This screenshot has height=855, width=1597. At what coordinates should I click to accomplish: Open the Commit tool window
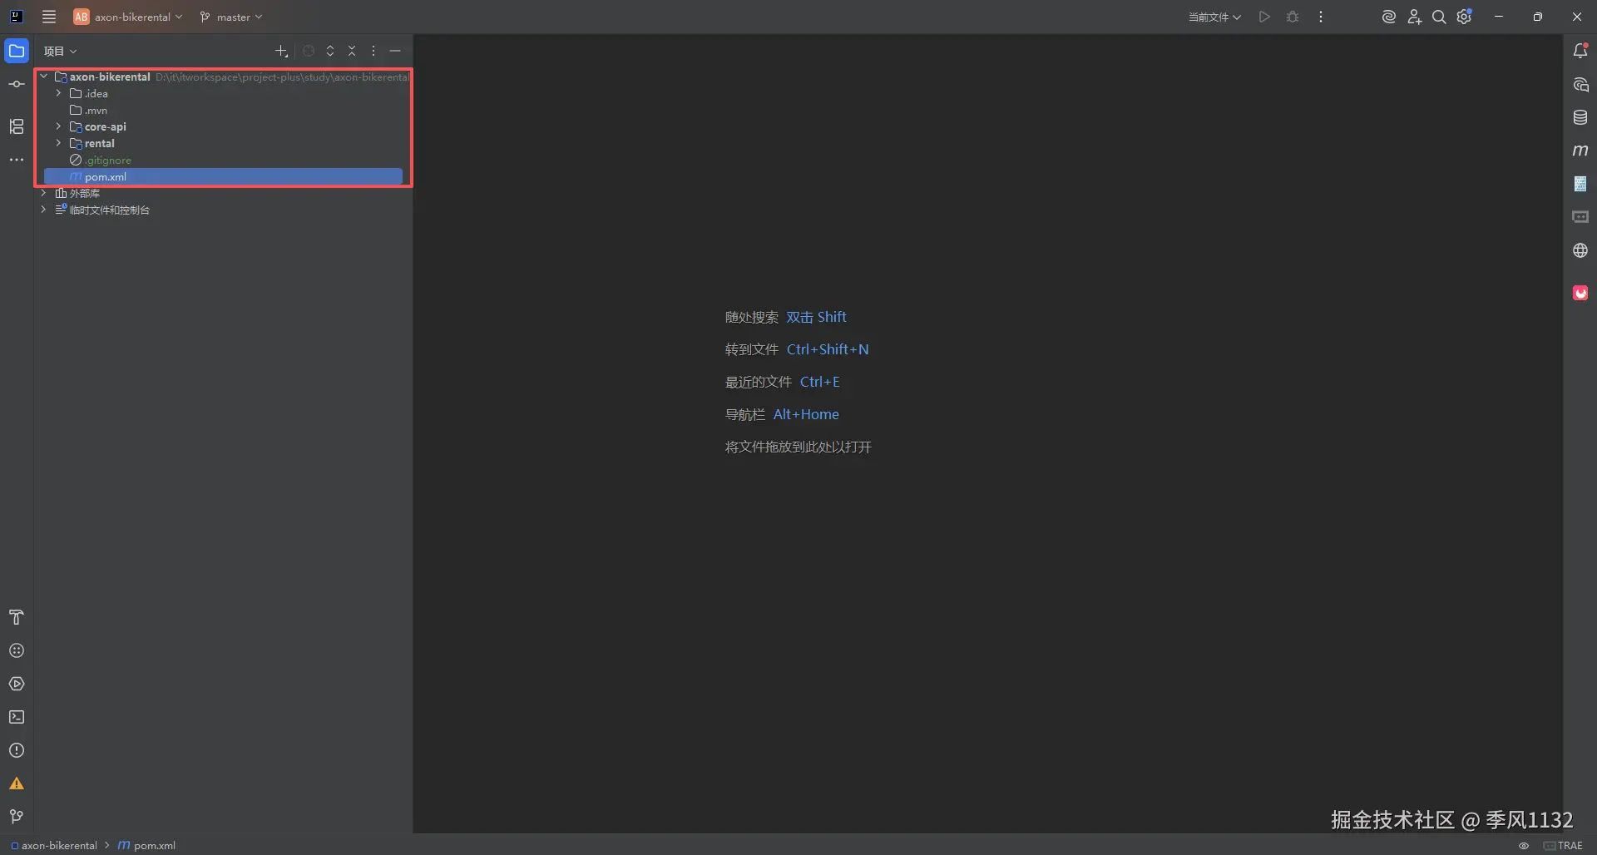17,84
